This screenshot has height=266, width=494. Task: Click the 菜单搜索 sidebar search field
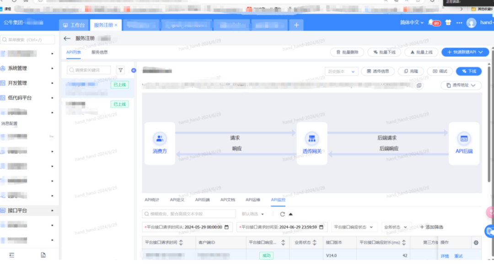coord(28,40)
